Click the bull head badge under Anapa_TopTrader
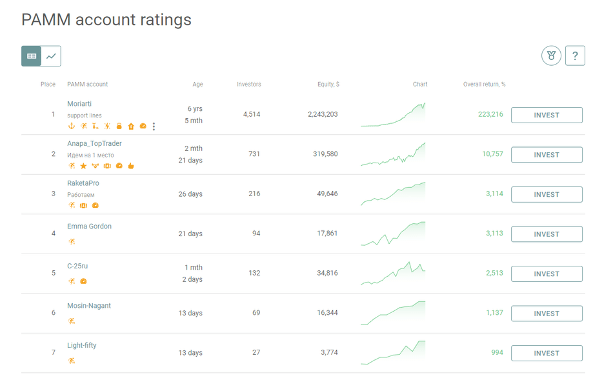Image resolution: width=613 pixels, height=380 pixels. coord(95,166)
